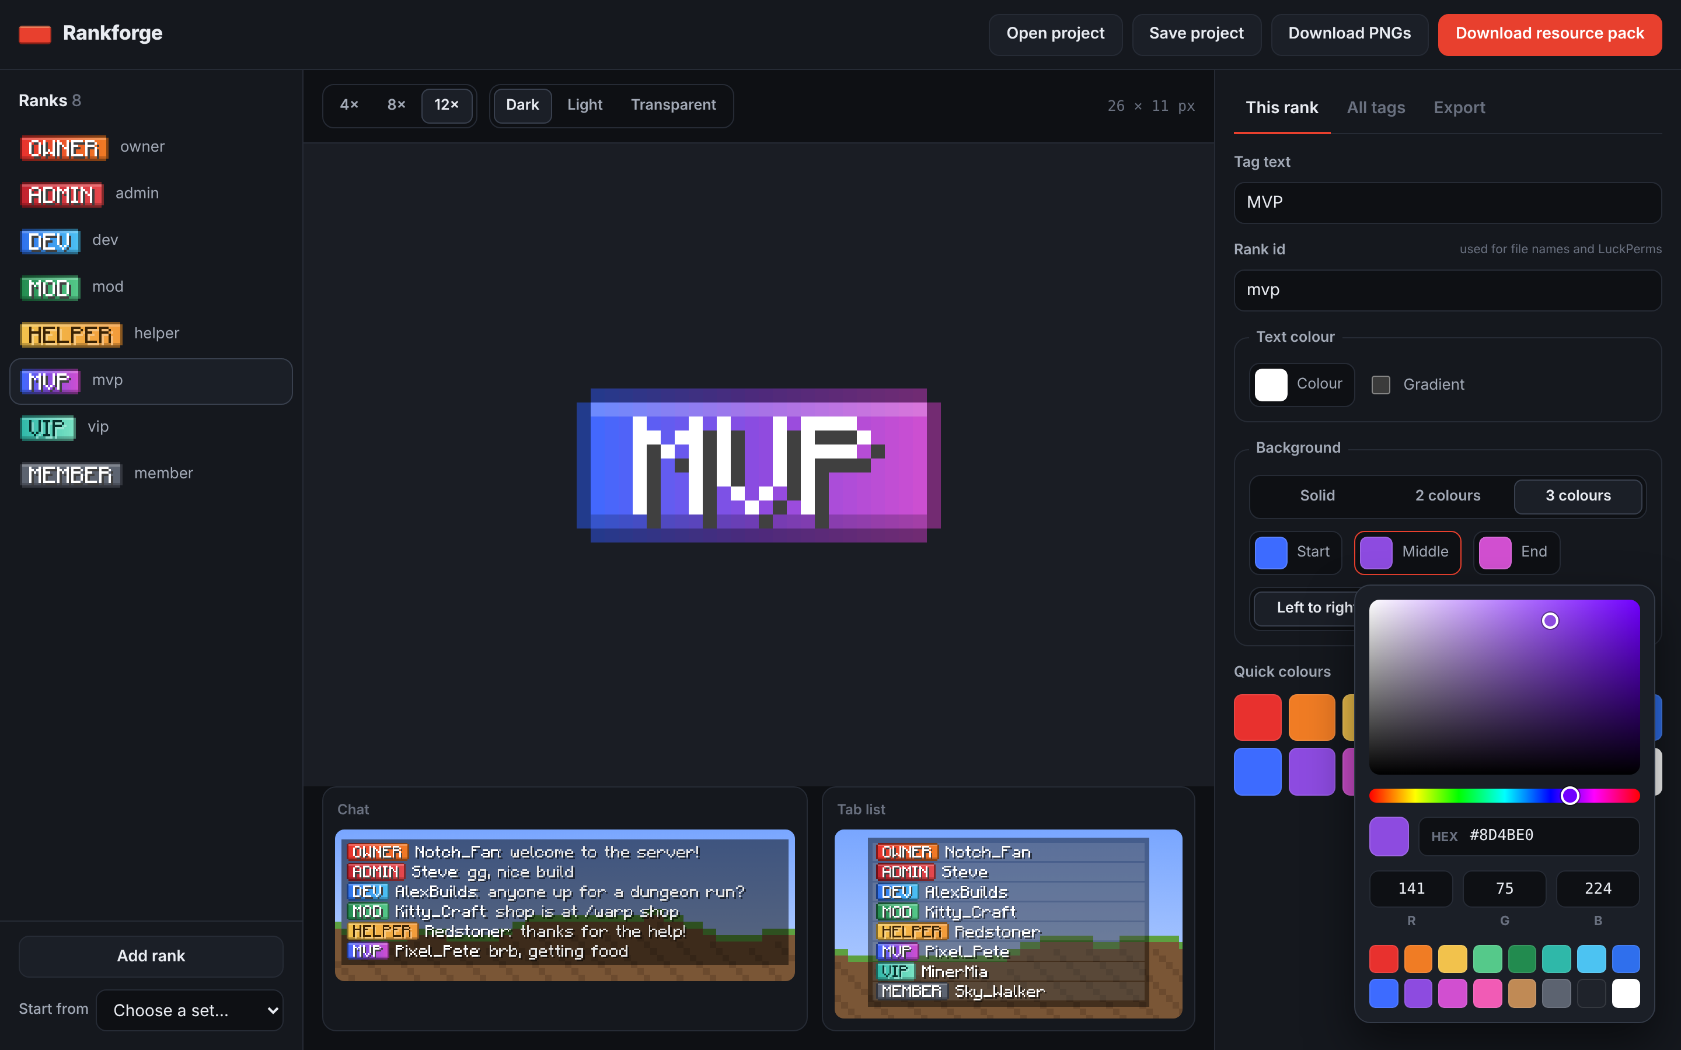Pick the grey preset swatch in picker popup
Image resolution: width=1681 pixels, height=1050 pixels.
(x=1556, y=994)
